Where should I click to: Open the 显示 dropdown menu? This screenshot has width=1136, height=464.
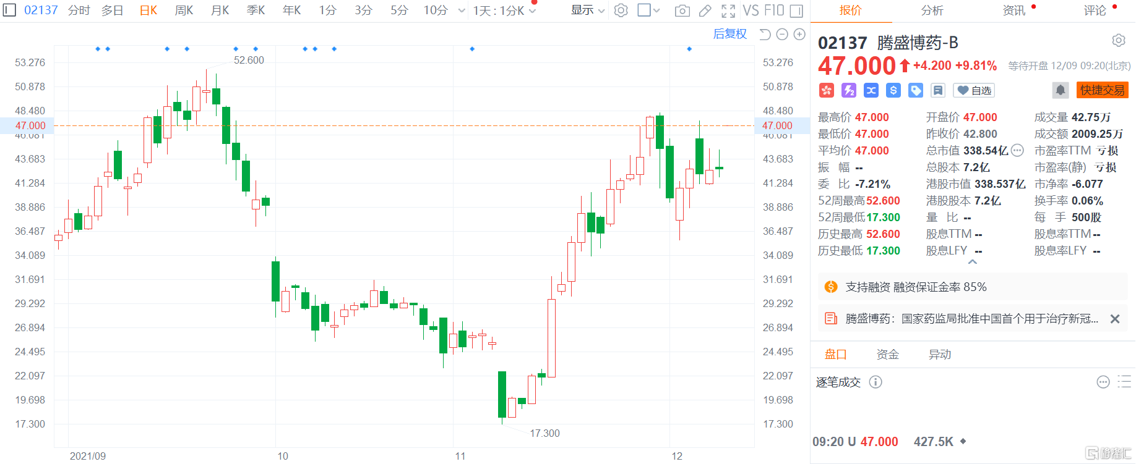coord(587,11)
